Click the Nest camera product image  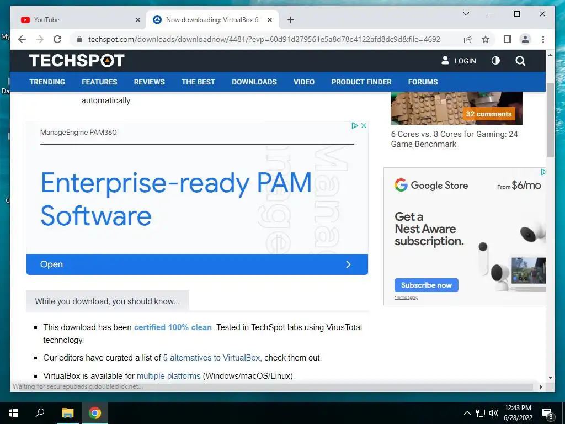(x=511, y=256)
